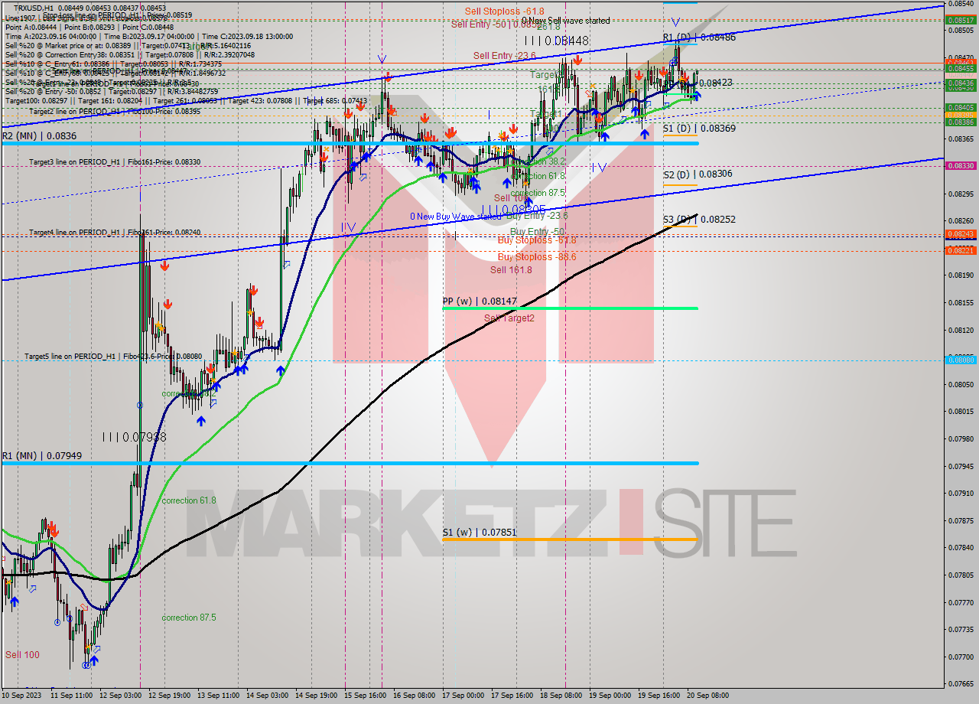Click the orange-red 0.08243 price axis tag

pos(961,233)
